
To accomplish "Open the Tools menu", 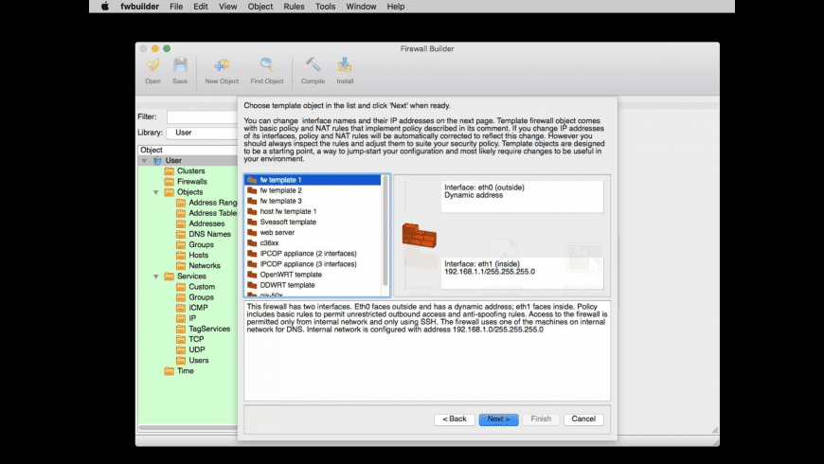I will [325, 7].
